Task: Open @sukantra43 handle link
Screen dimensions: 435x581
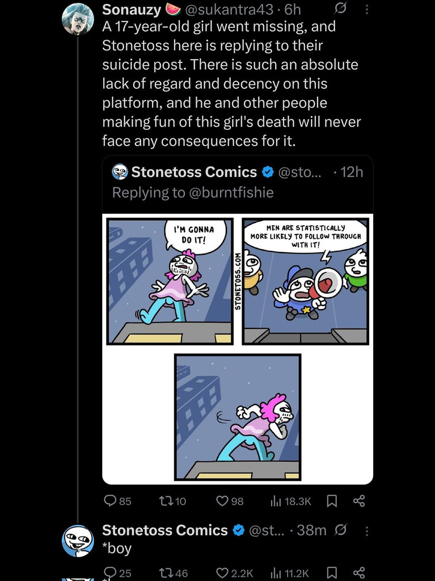Action: [229, 10]
